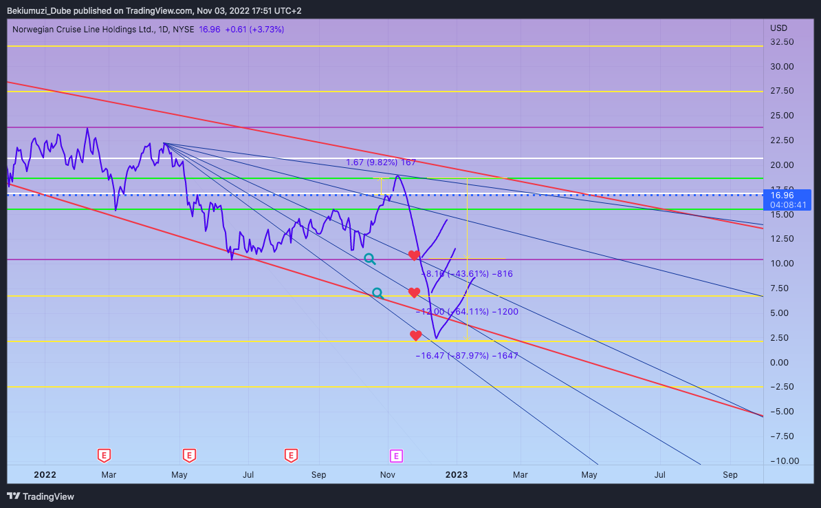
Task: Click the heart icon at the 7.50 price level
Action: [x=414, y=293]
